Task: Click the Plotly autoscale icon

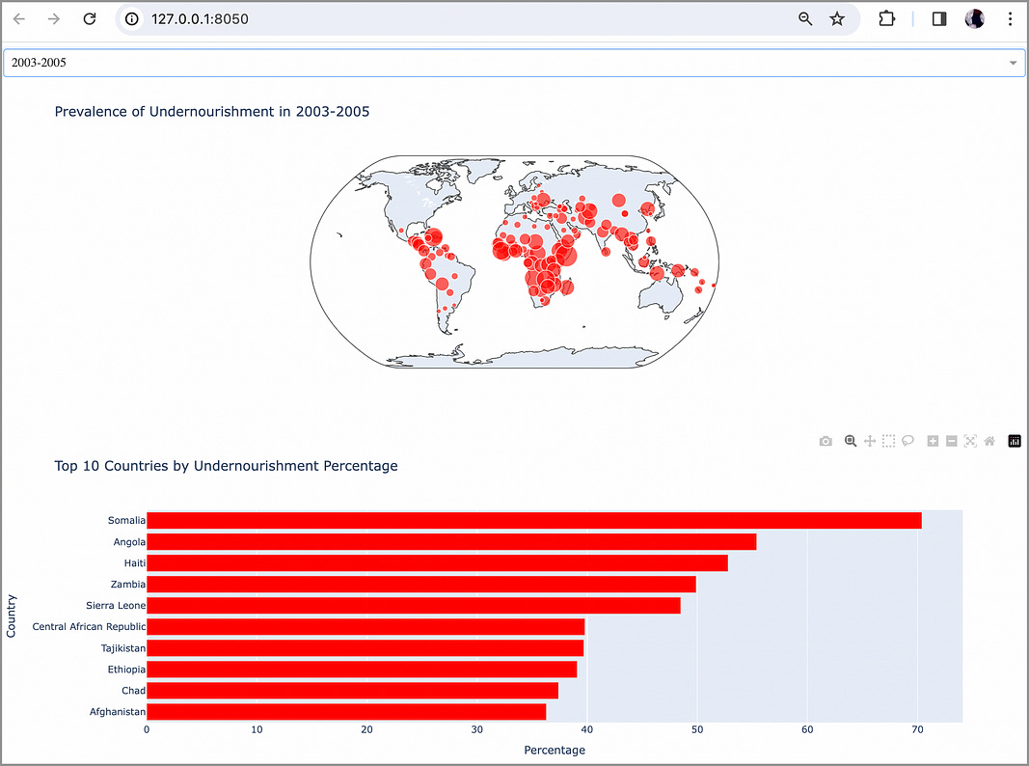Action: click(970, 441)
